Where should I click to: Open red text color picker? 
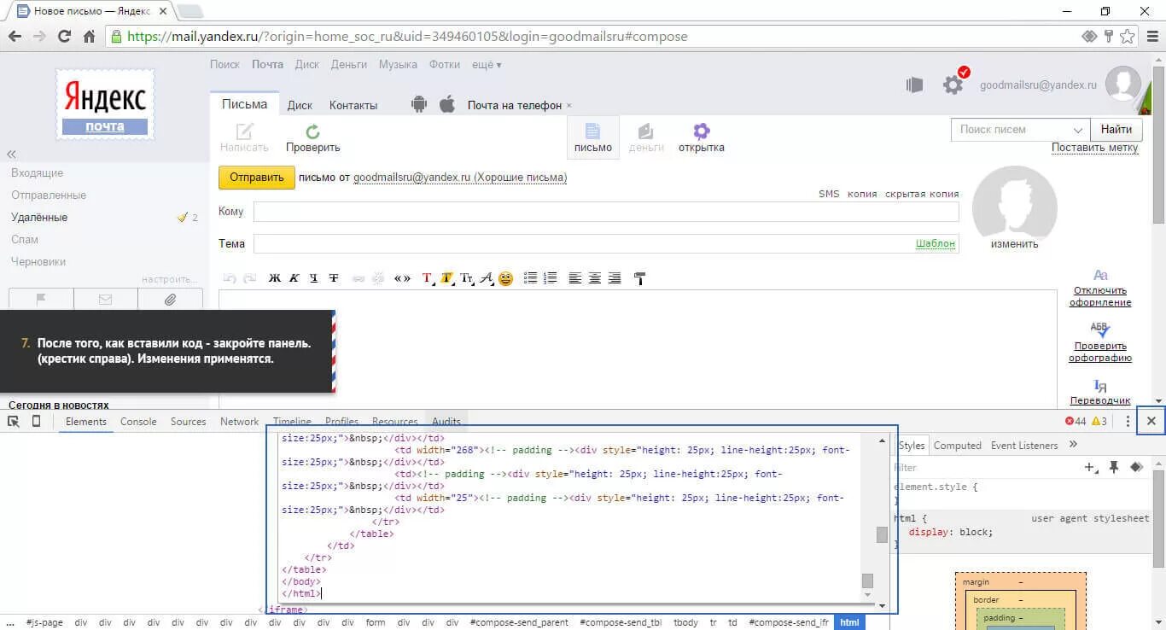428,278
